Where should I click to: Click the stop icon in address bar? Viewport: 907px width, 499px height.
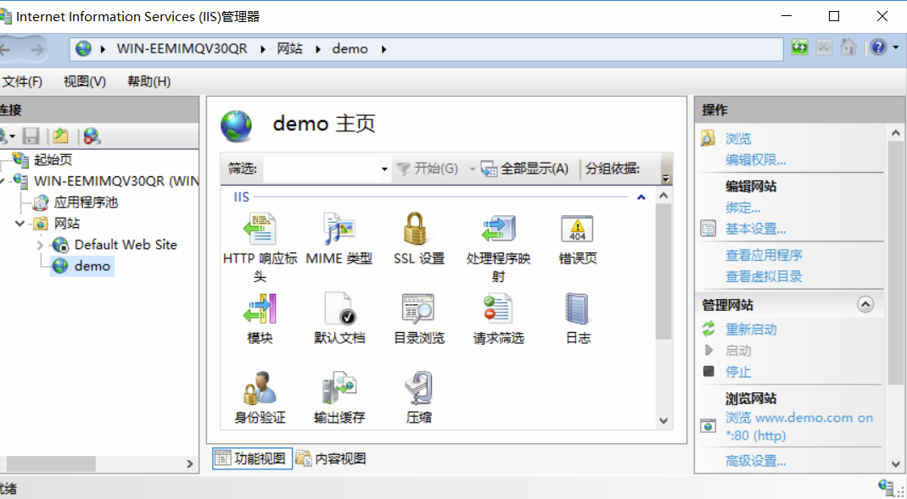tap(825, 47)
